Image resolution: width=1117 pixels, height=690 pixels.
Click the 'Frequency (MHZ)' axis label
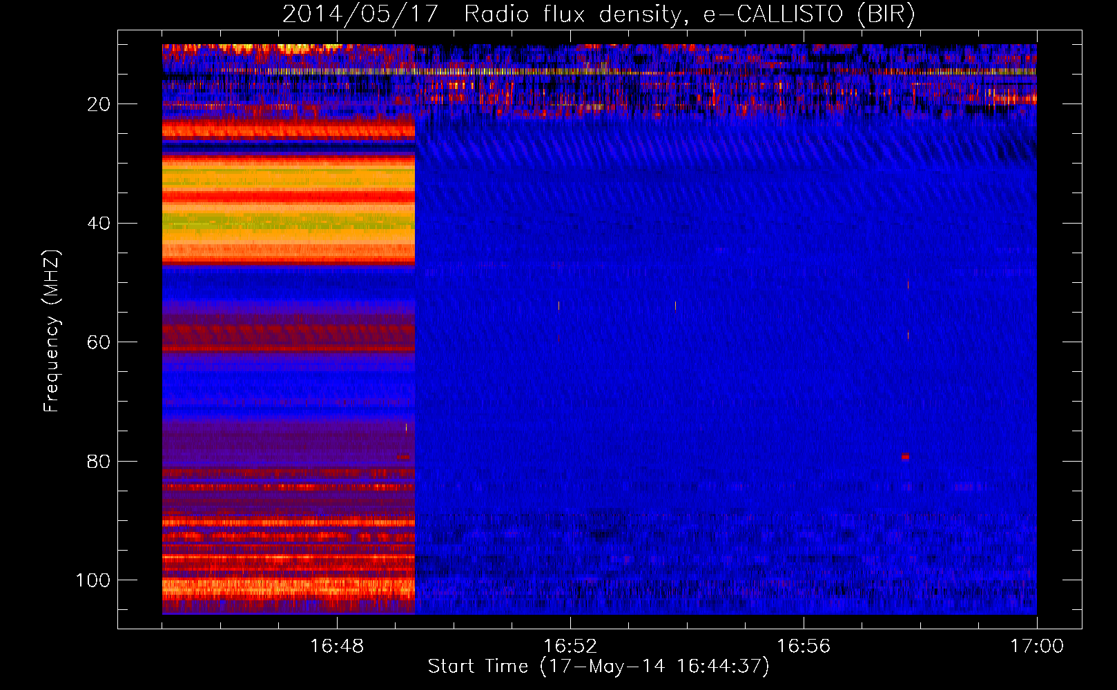click(x=52, y=331)
